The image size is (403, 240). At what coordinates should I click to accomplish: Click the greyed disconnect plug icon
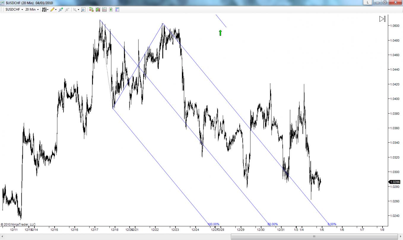(x=67, y=9)
